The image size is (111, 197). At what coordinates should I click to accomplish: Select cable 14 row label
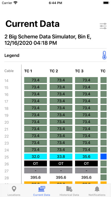7,81
